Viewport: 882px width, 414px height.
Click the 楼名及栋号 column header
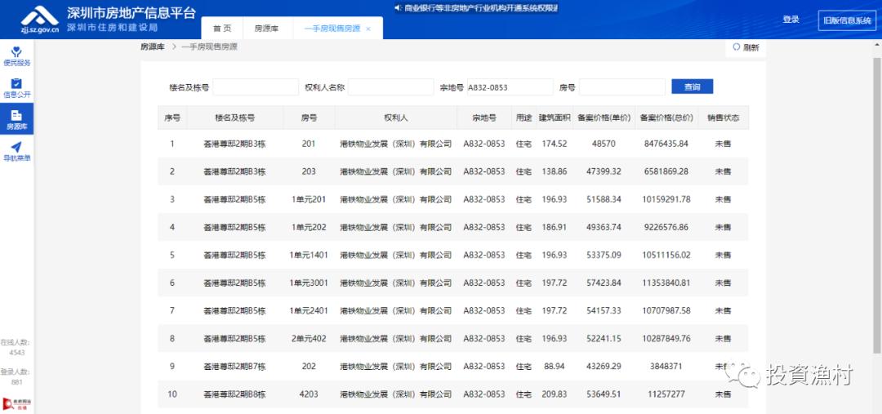234,118
